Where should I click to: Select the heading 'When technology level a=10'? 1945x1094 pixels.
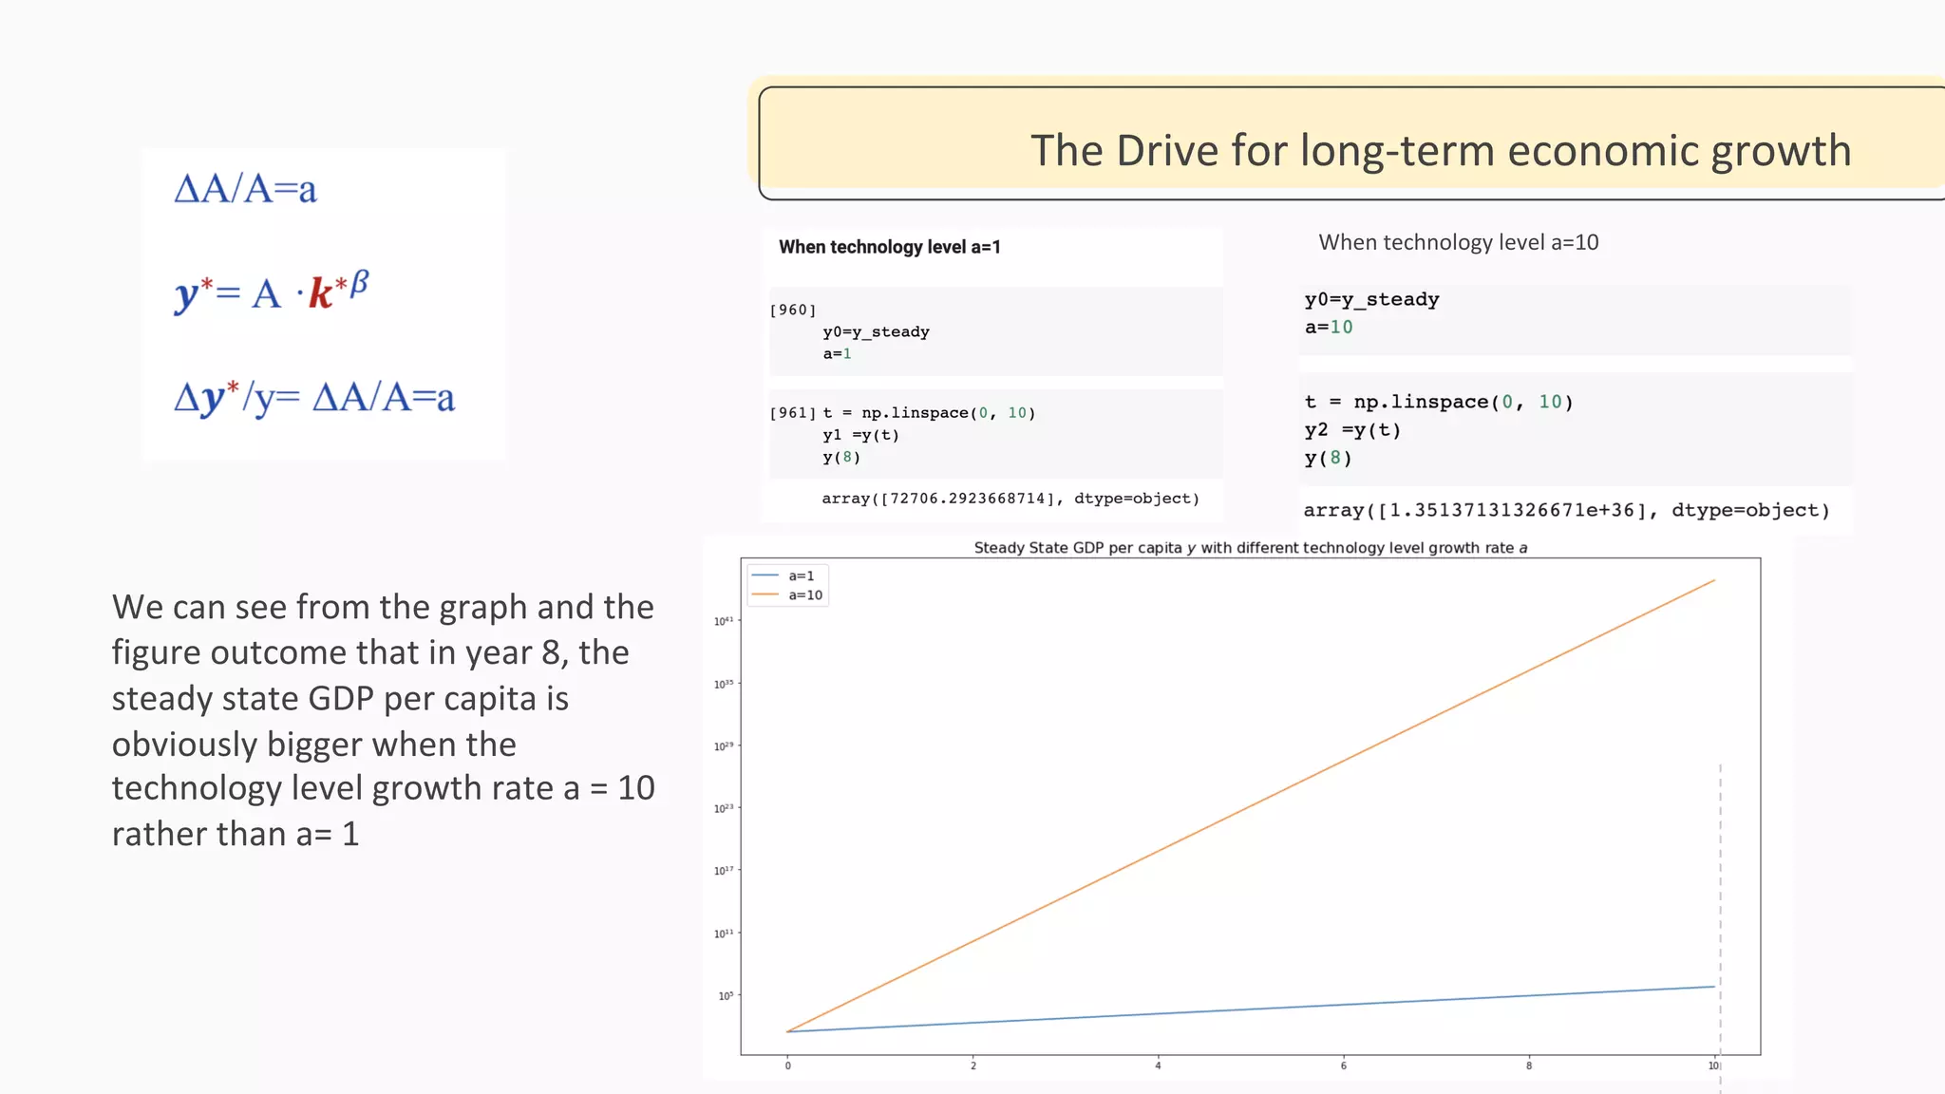(1458, 242)
